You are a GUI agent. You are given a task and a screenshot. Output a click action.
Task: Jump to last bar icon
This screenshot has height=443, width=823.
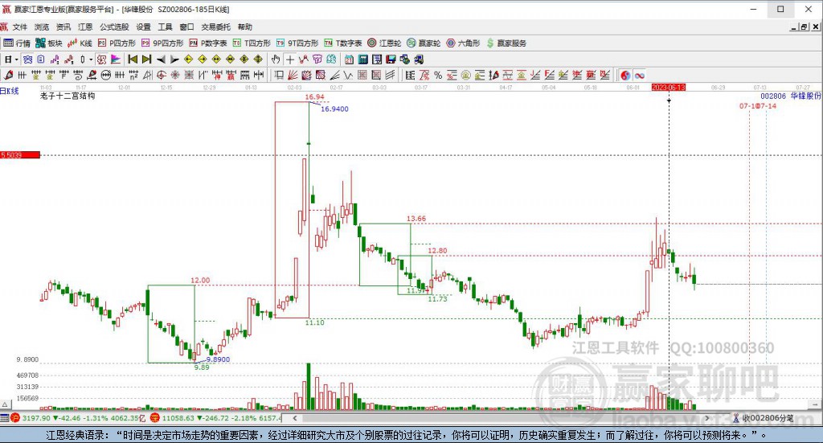[x=146, y=59]
